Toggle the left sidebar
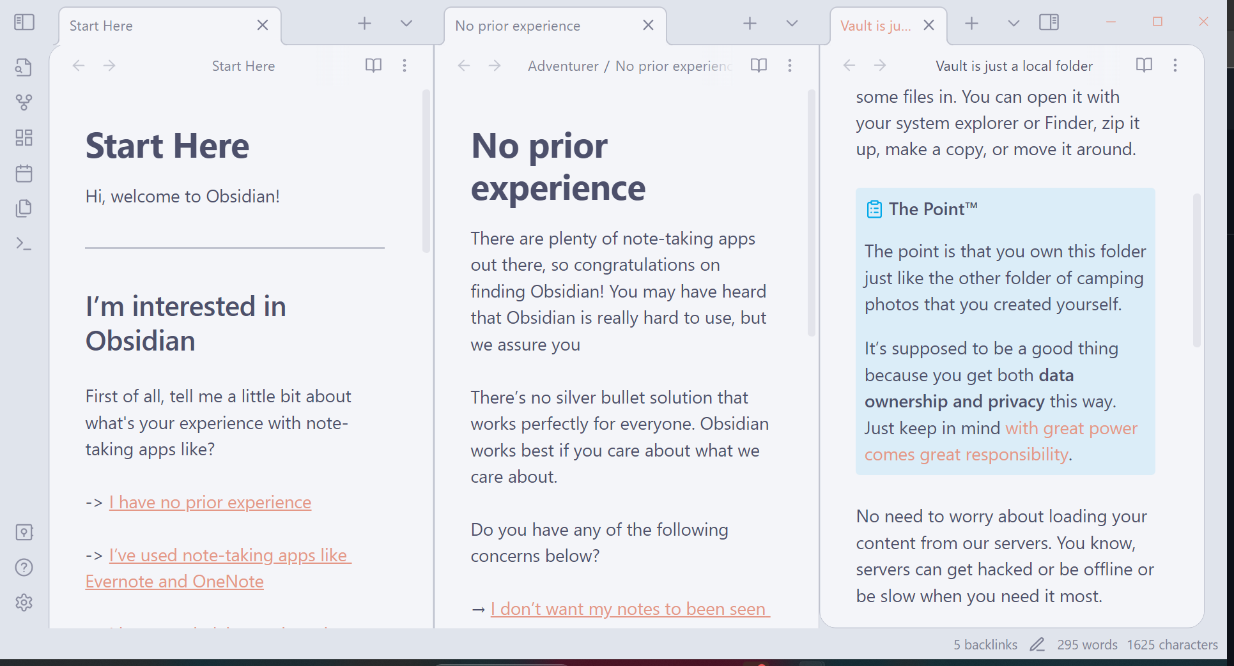 pos(24,22)
